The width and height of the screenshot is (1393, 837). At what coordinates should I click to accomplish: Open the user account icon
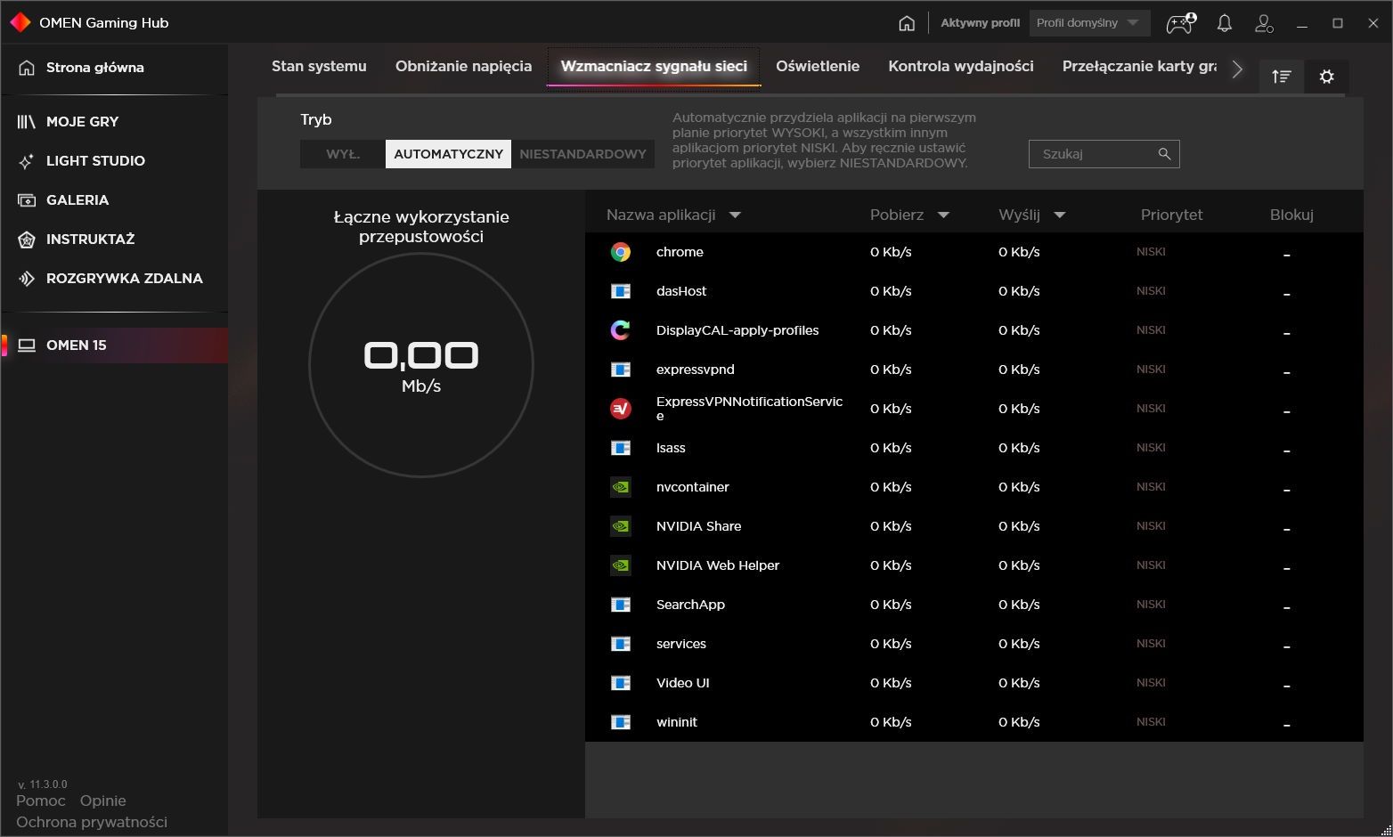(x=1264, y=23)
